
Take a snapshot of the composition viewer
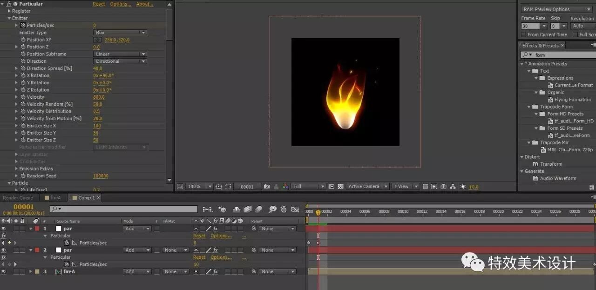[266, 186]
